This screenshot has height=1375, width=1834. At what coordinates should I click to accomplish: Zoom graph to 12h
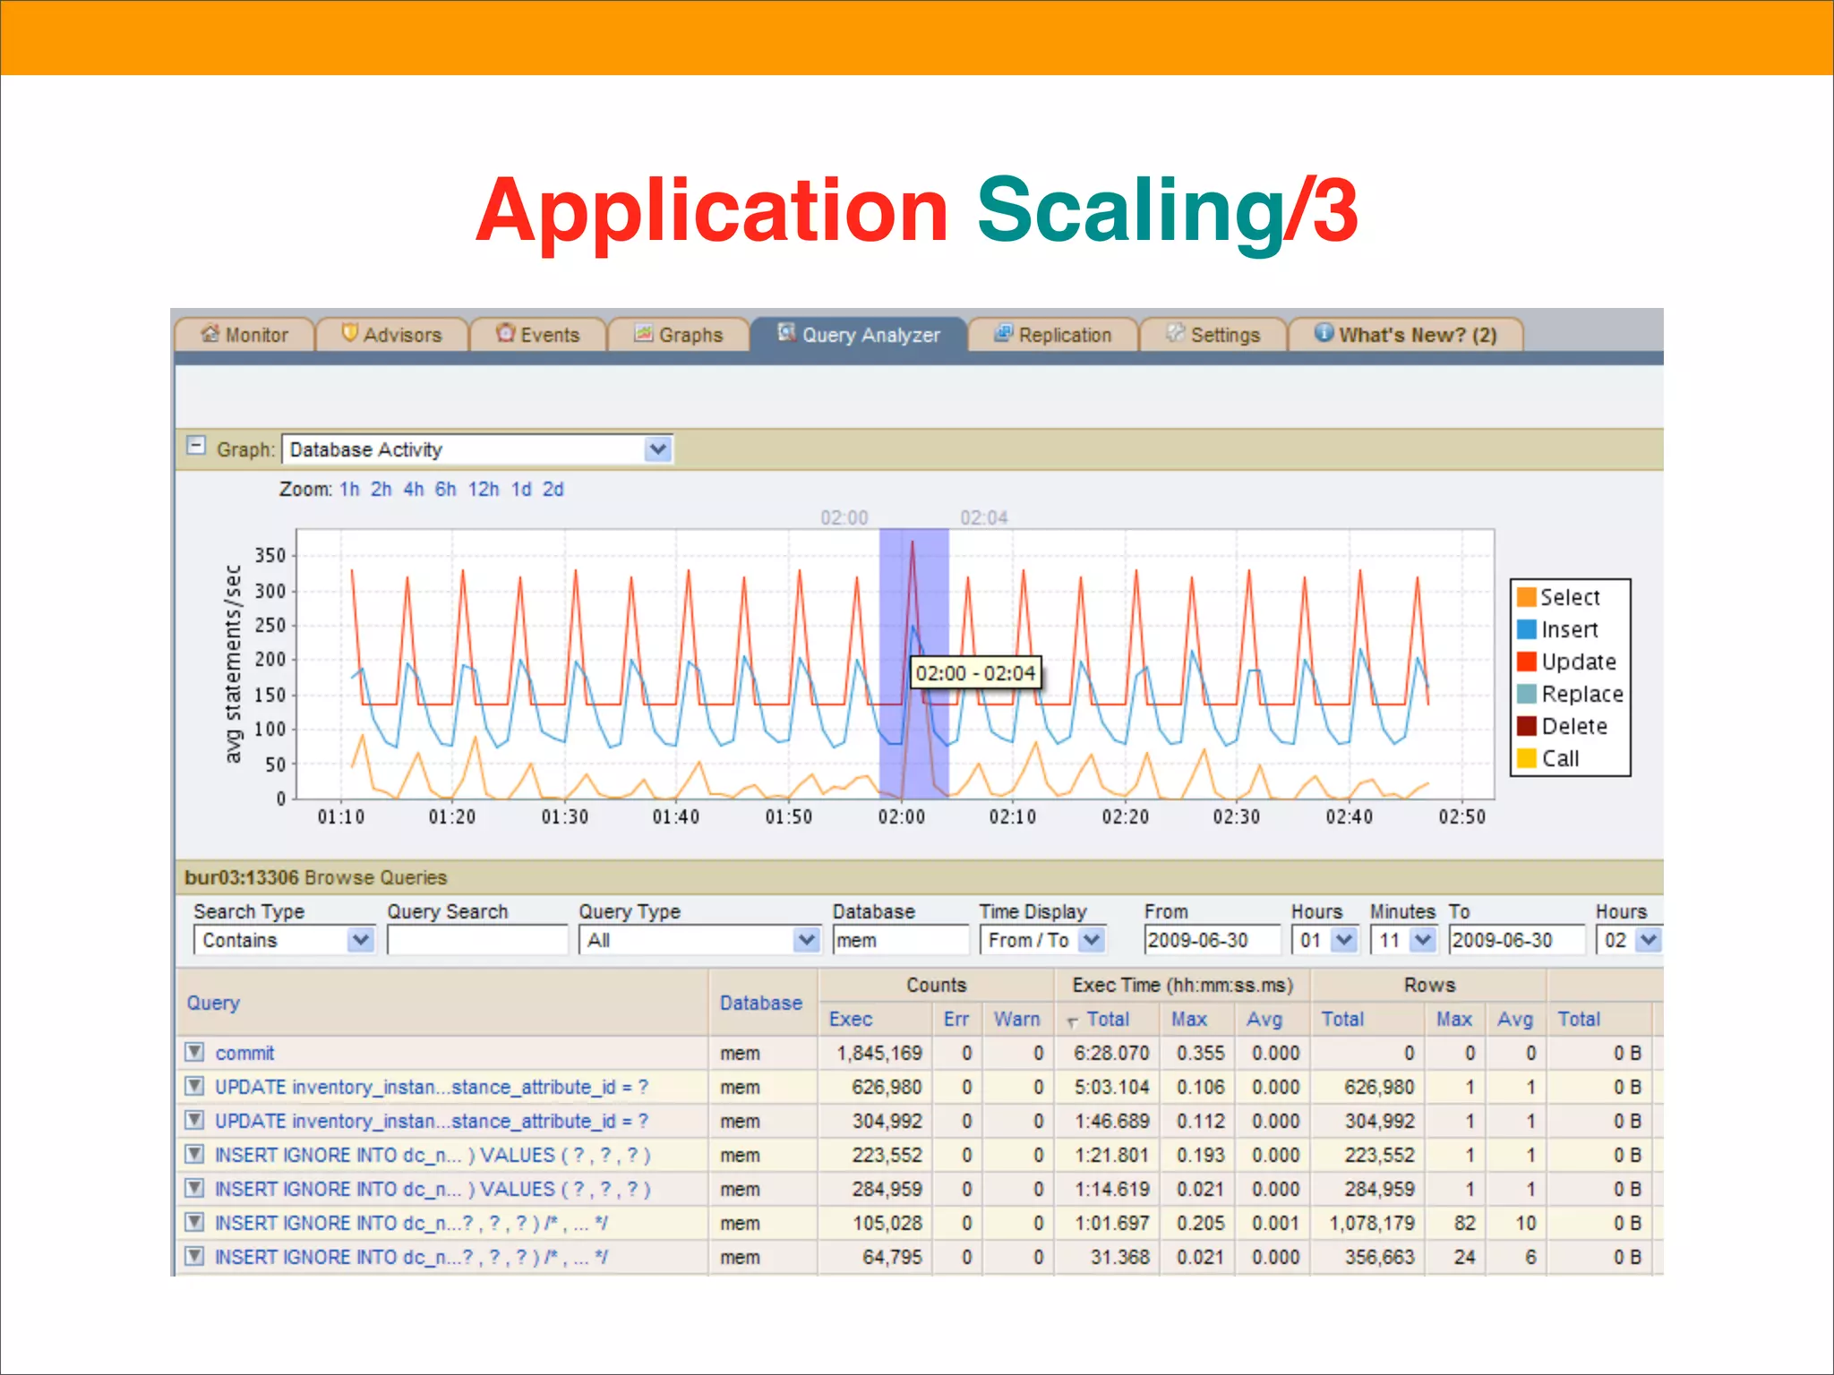pyautogui.click(x=484, y=490)
